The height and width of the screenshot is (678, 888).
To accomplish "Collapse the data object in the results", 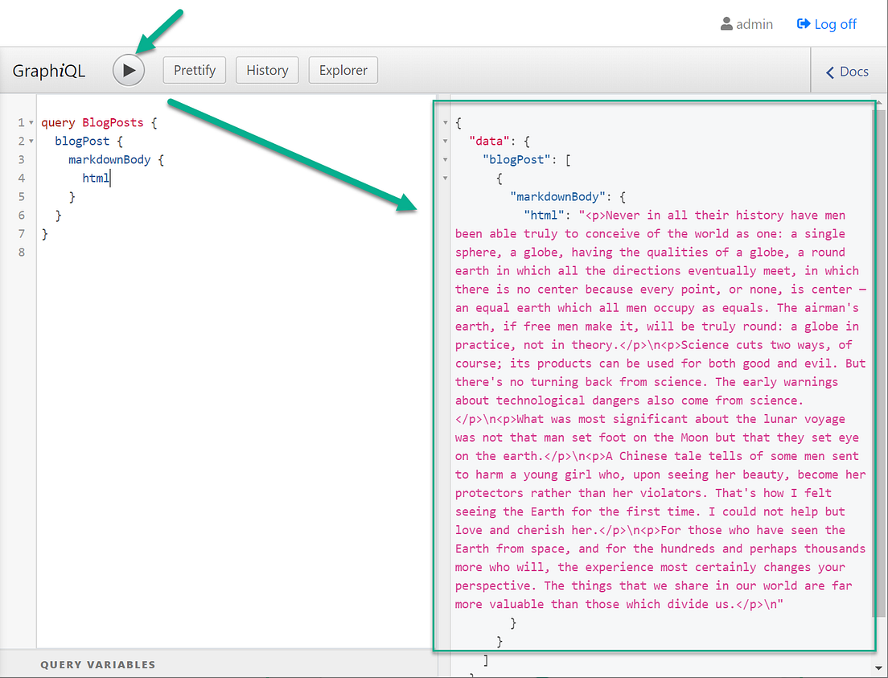I will click(x=445, y=141).
